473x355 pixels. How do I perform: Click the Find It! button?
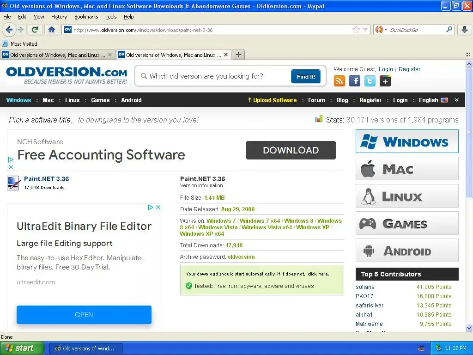tap(306, 76)
